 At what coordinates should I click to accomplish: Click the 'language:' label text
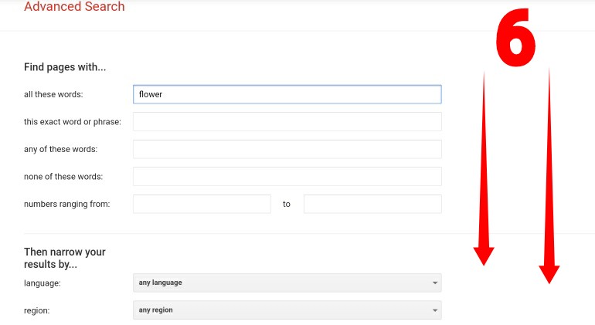click(x=42, y=283)
